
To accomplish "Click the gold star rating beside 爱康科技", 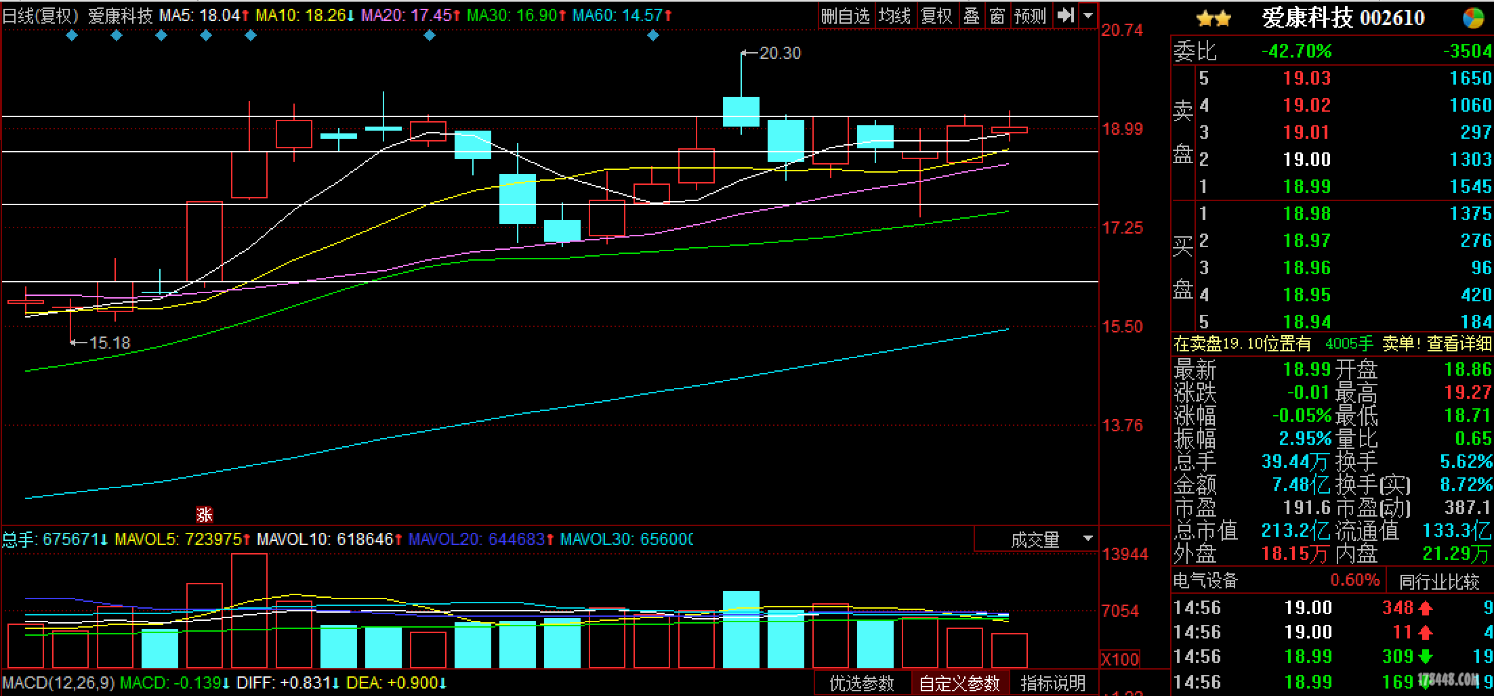I will [x=1213, y=18].
